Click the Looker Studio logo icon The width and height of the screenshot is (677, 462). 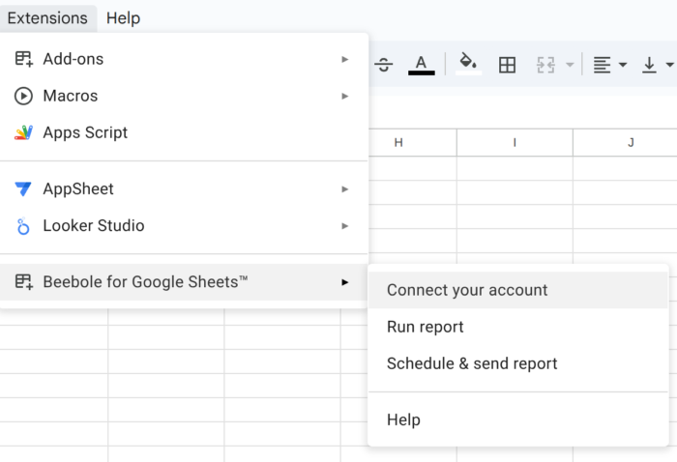(x=23, y=226)
